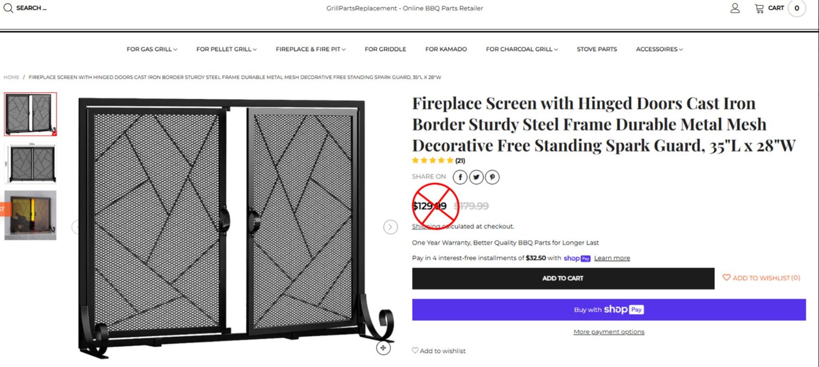Expand For Gas Grill menu
Viewport: 819px width, 367px height.
(152, 49)
